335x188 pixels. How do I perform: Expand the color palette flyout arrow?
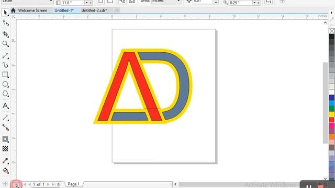[x=331, y=13]
